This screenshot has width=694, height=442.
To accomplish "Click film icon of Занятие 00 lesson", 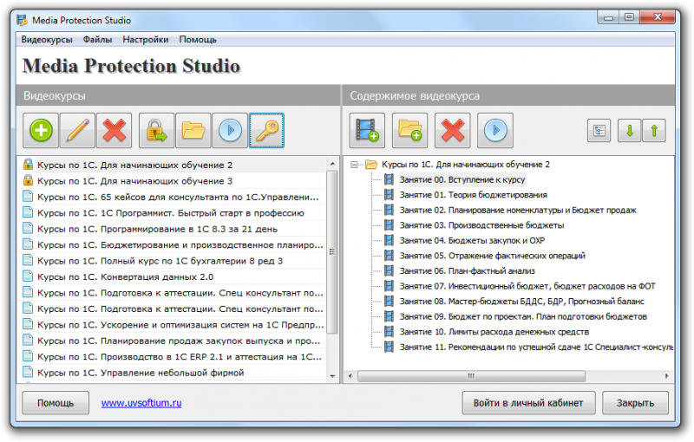I will [x=389, y=179].
